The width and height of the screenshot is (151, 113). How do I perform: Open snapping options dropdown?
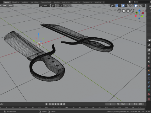(x=61, y=6)
